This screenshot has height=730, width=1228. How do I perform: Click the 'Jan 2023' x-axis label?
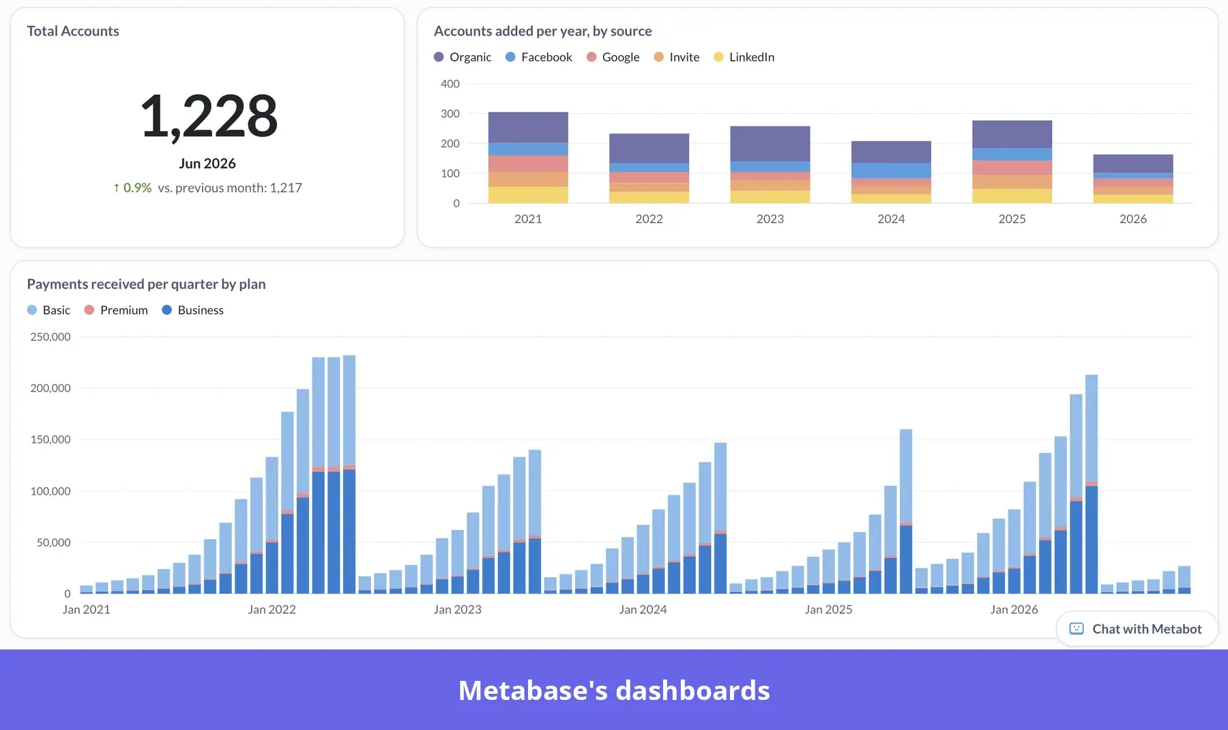pos(458,609)
